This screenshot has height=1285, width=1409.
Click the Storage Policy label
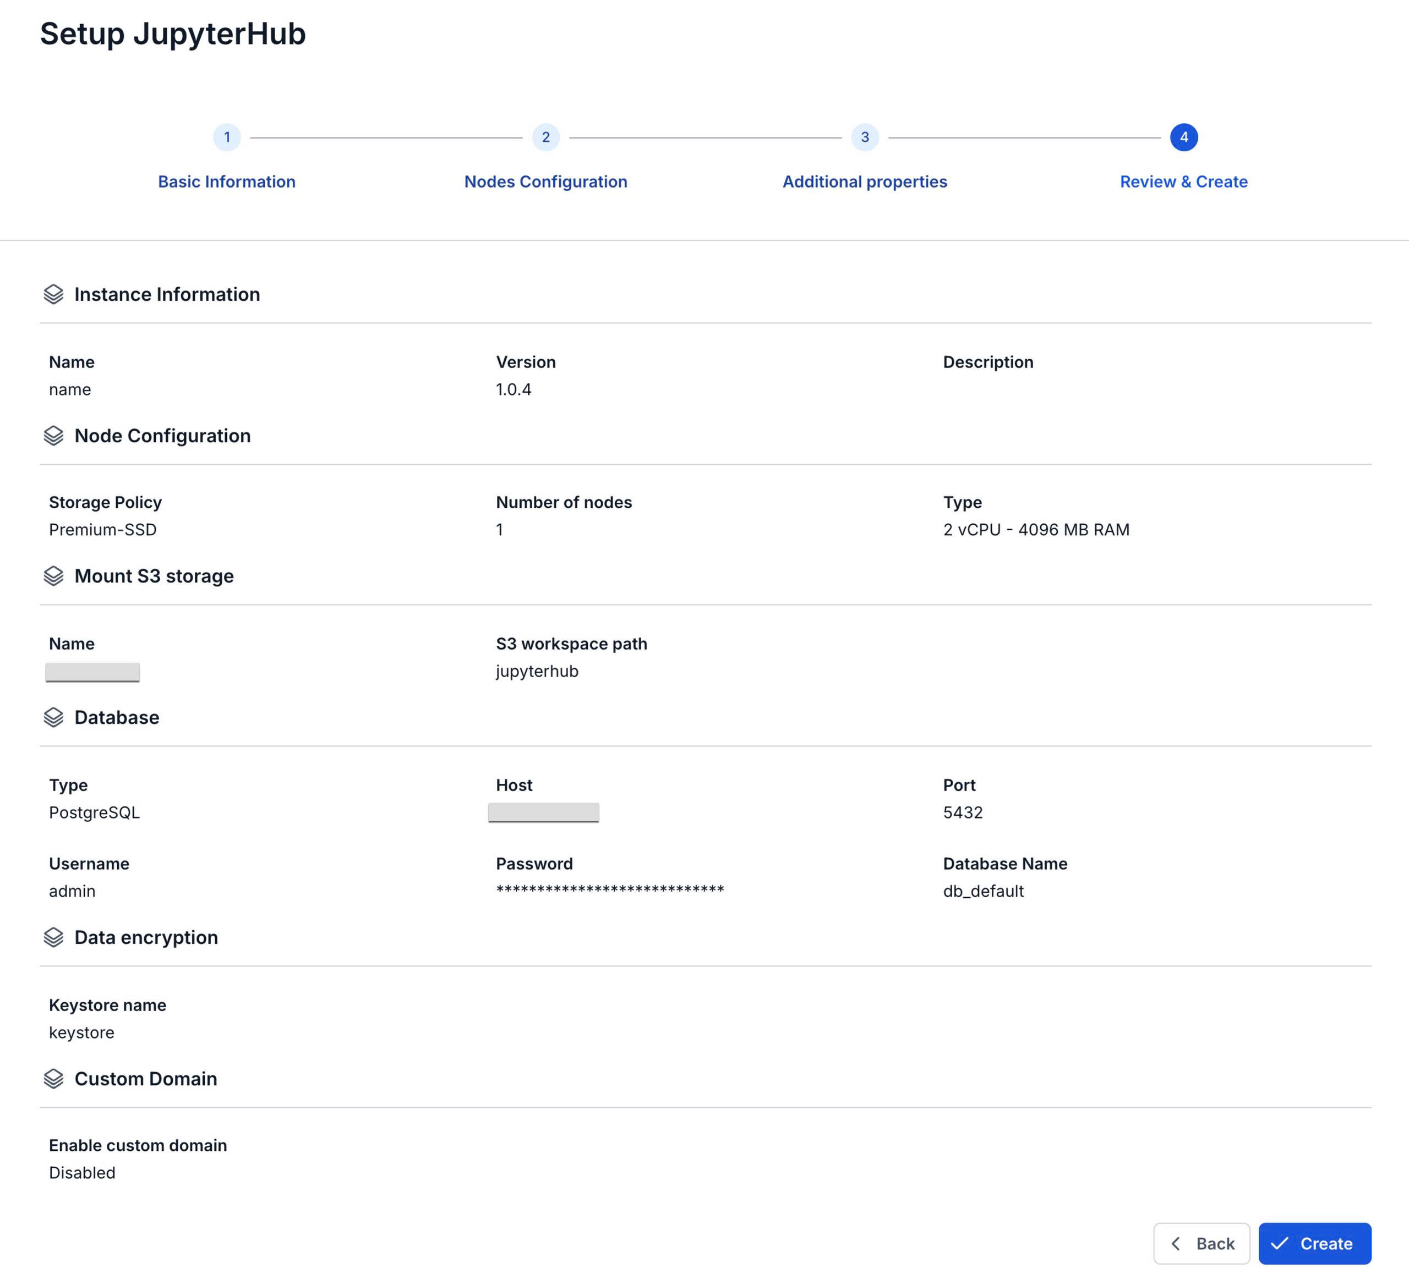[x=106, y=503]
